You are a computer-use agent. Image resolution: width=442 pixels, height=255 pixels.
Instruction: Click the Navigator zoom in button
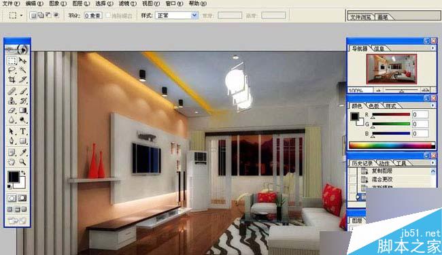tap(425, 90)
